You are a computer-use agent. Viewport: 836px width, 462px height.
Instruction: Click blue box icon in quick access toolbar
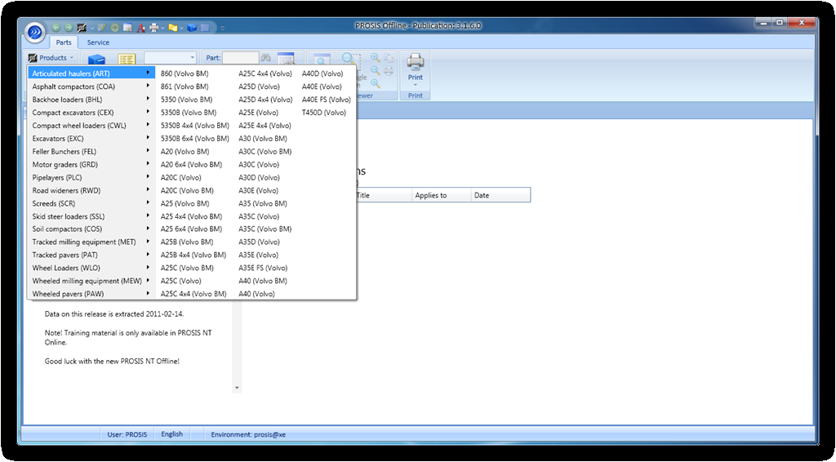(192, 28)
